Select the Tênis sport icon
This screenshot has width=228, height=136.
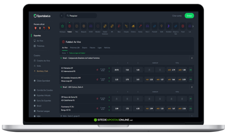click(x=77, y=26)
